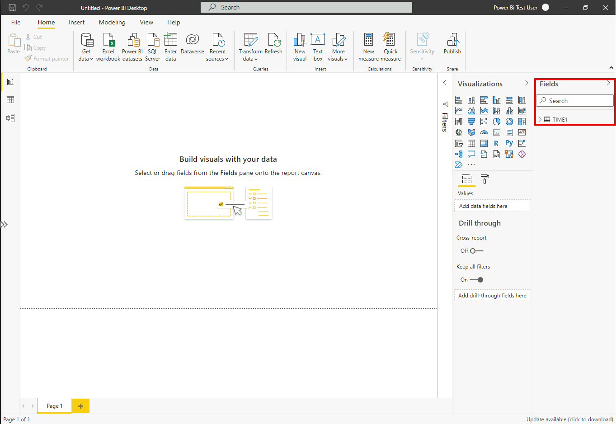Image resolution: width=616 pixels, height=424 pixels.
Task: Select the pie chart visualization
Action: pyautogui.click(x=496, y=122)
